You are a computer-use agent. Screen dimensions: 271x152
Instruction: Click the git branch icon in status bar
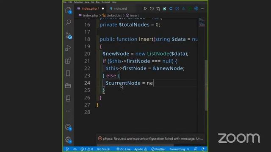[x=67, y=149]
